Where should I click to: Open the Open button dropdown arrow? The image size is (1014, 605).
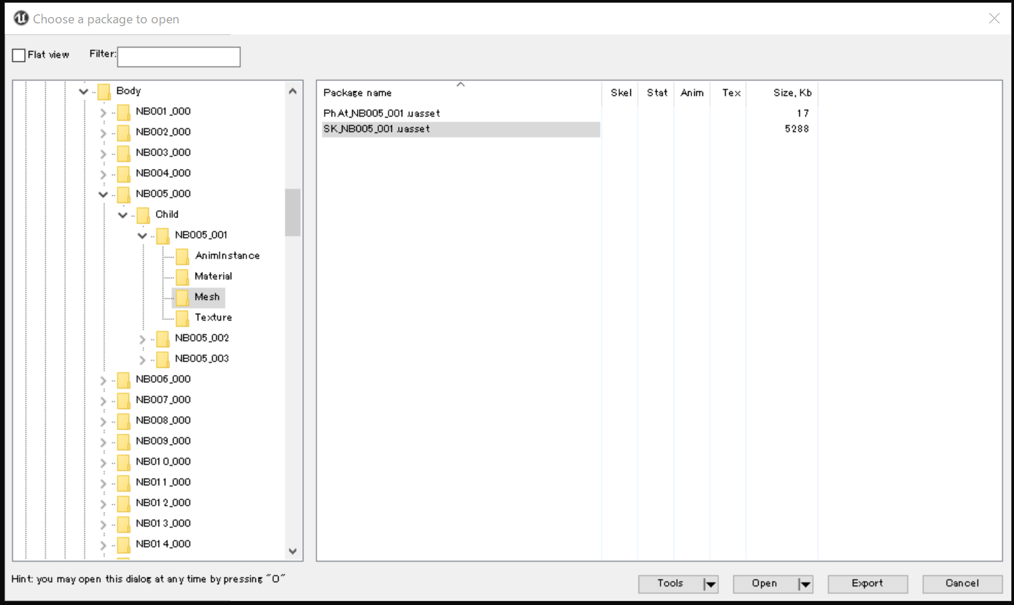click(x=805, y=584)
